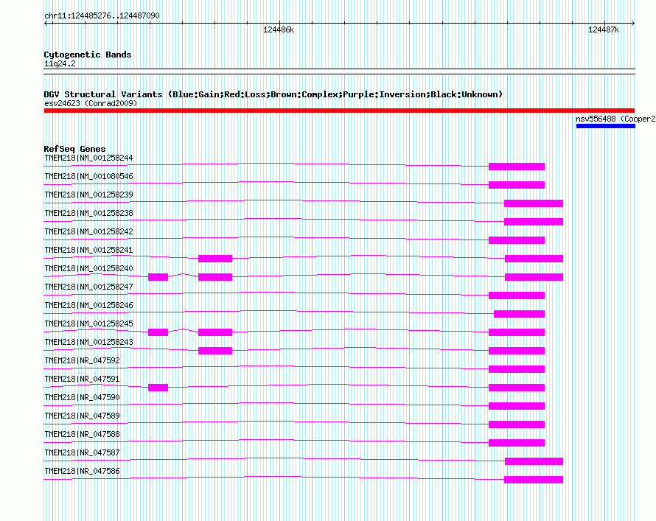Click the exon of NR_047588
The height and width of the screenshot is (521, 656).
coord(517,442)
